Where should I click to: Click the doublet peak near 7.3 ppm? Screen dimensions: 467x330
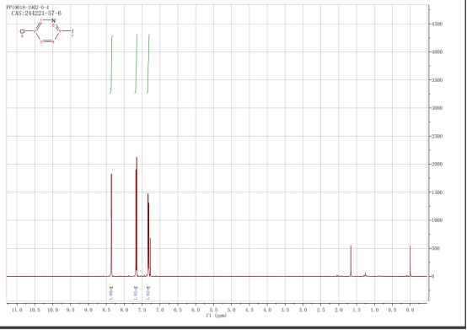coord(148,235)
